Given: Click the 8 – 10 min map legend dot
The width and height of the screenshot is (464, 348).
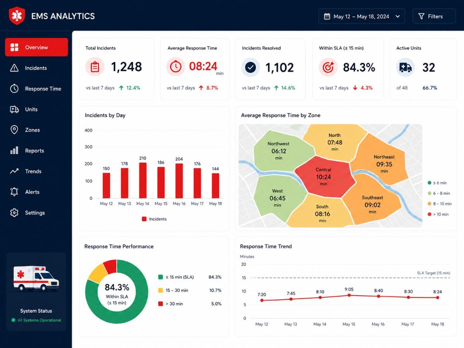Looking at the screenshot, I should [429, 204].
